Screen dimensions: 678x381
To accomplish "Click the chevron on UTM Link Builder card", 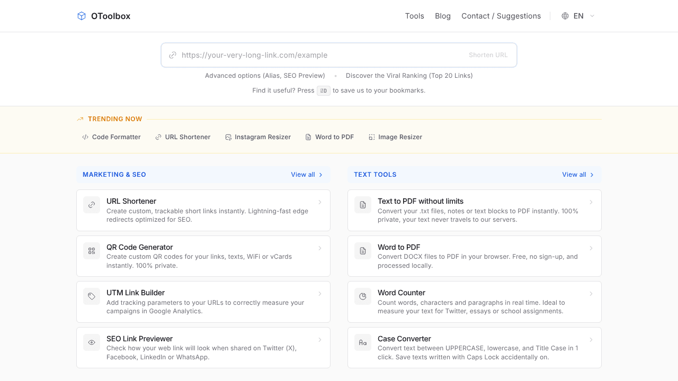I will click(x=320, y=294).
